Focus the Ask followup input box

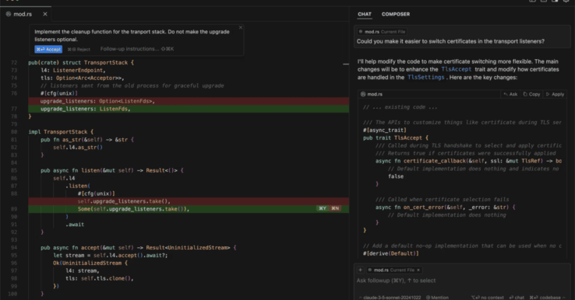coord(462,281)
